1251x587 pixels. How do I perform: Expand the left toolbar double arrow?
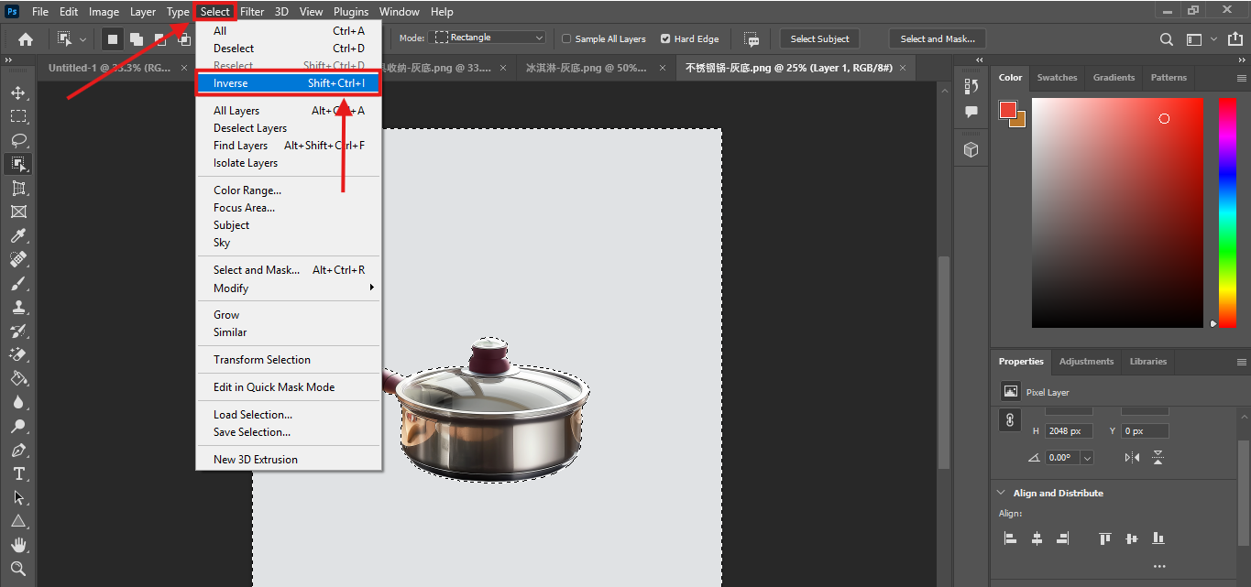[x=8, y=60]
